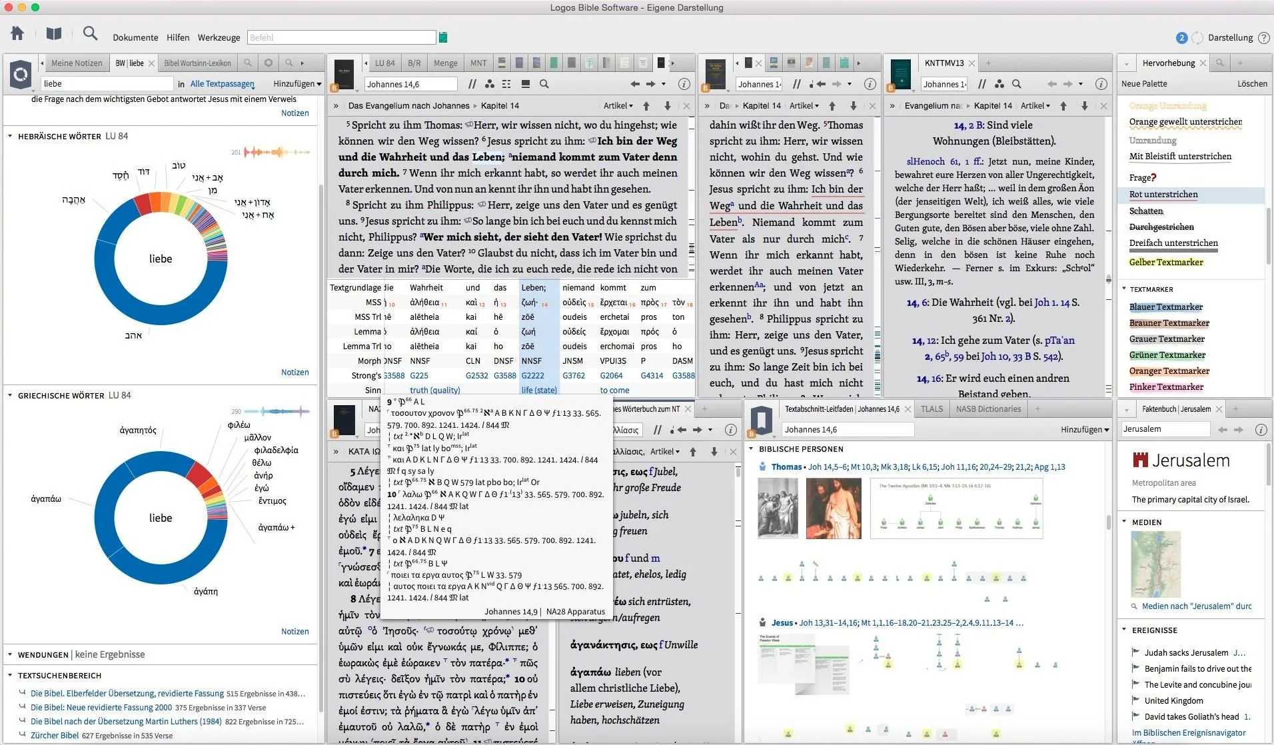The height and width of the screenshot is (745, 1274).
Task: Jump to previous article in Das Evangelium nach Johannes
Action: point(646,106)
